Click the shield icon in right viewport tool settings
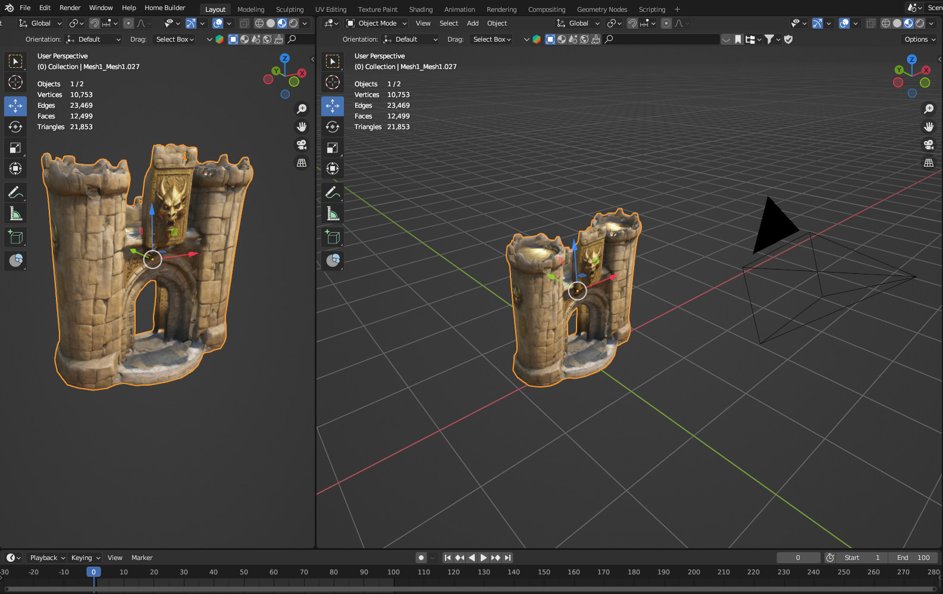Screen dimensions: 943x594 pos(788,39)
